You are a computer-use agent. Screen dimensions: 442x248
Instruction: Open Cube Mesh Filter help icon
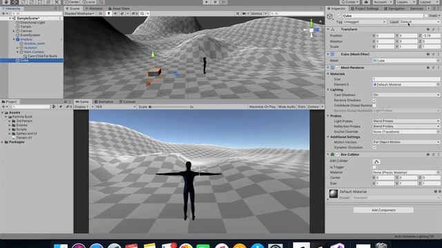click(x=428, y=54)
